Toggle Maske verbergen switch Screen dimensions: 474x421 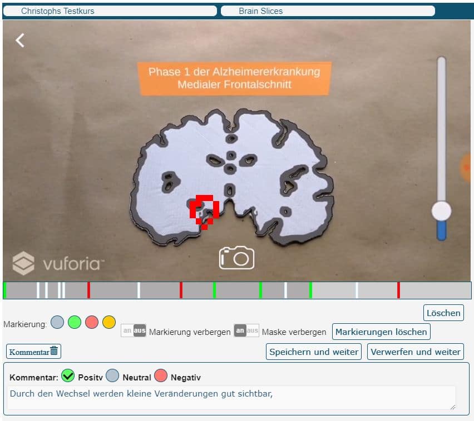[x=246, y=330]
